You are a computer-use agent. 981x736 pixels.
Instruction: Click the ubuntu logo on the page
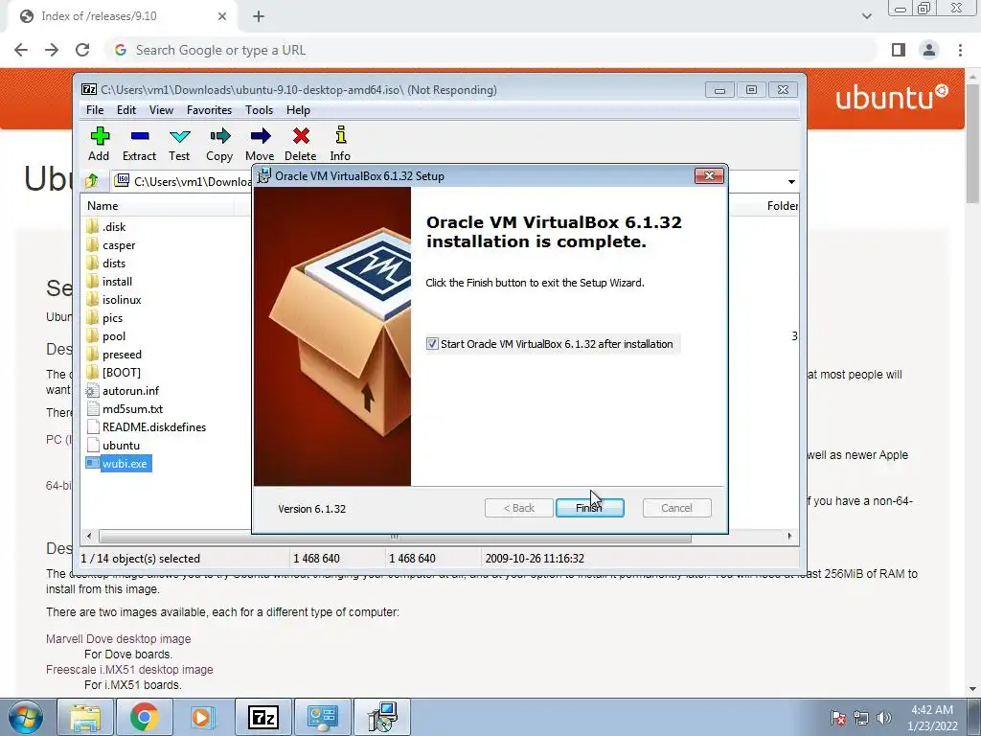(x=892, y=98)
